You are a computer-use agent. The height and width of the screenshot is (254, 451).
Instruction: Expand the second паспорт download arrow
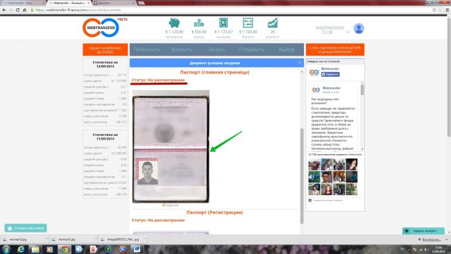(x=96, y=239)
